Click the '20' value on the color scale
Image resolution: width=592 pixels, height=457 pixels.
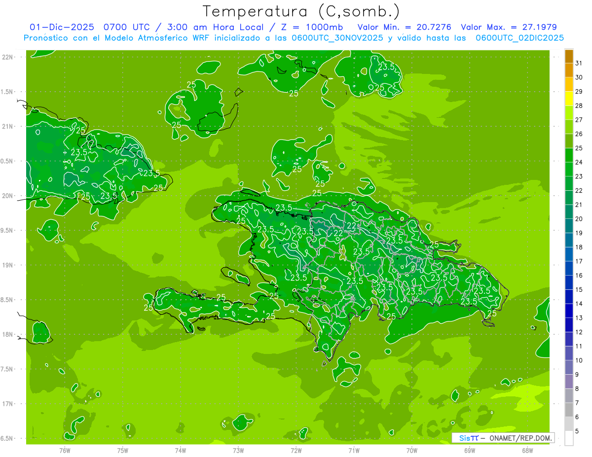click(x=579, y=219)
